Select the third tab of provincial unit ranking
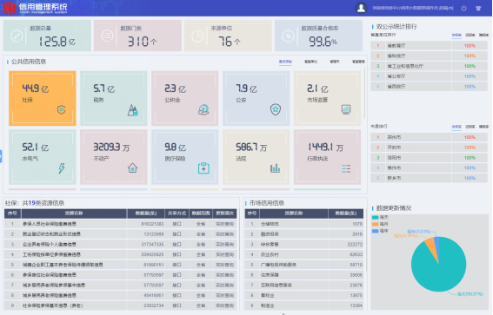493x315 pixels. (483, 35)
